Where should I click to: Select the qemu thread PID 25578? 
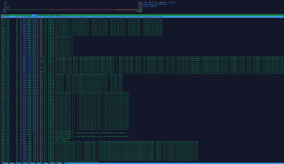[x=142, y=64]
